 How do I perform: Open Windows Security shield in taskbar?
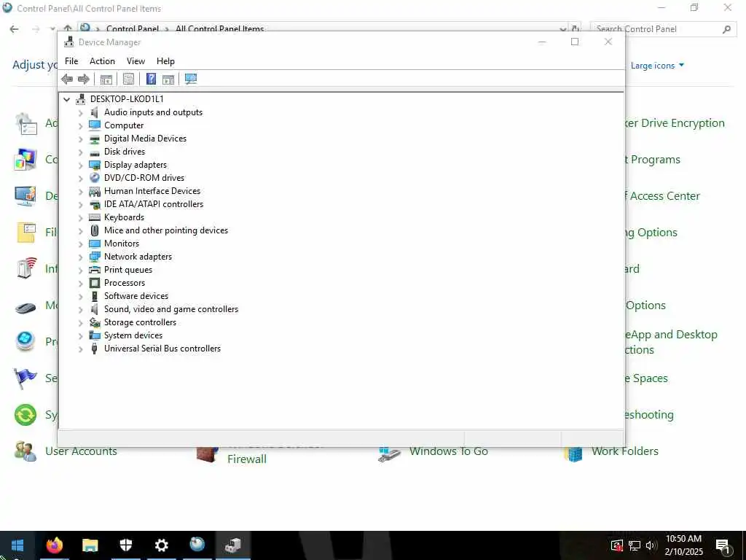point(125,545)
